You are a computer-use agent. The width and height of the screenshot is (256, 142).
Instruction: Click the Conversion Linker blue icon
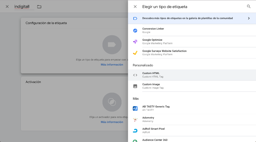135,30
